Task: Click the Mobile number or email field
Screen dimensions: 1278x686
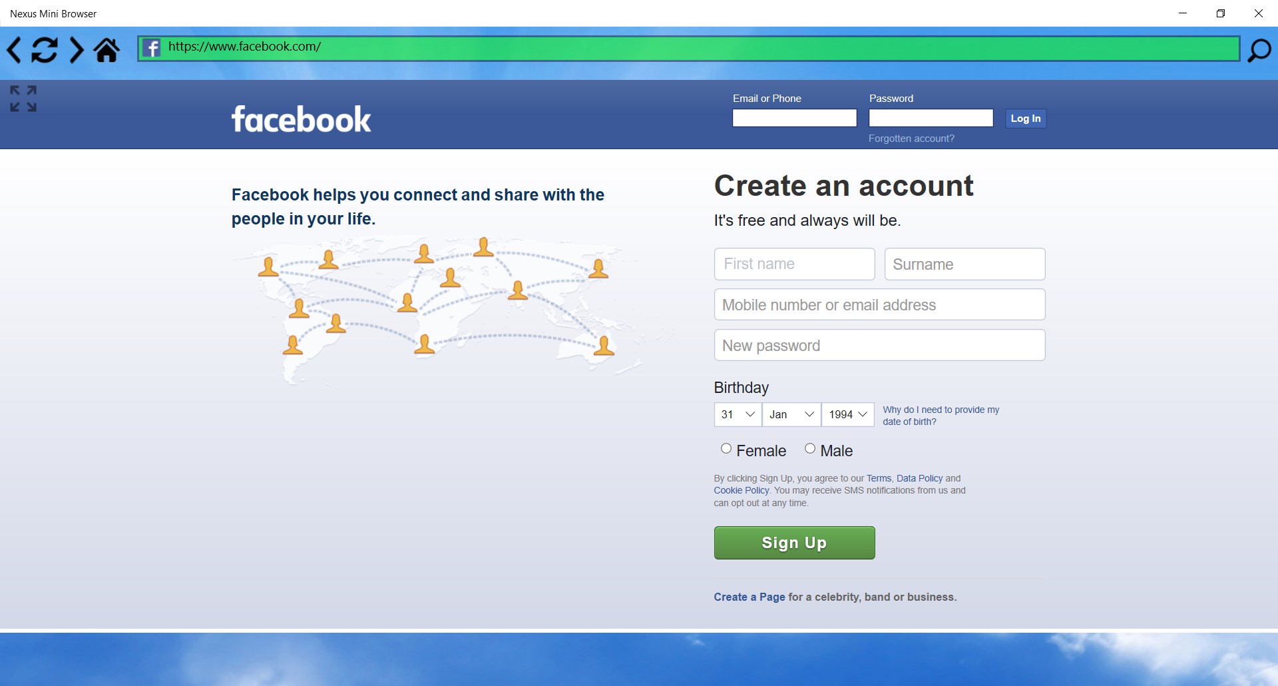Action: click(x=879, y=304)
